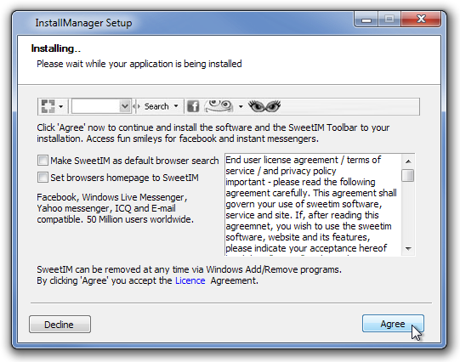
Task: Click the winking eyes icon in the toolbar
Action: tap(264, 106)
